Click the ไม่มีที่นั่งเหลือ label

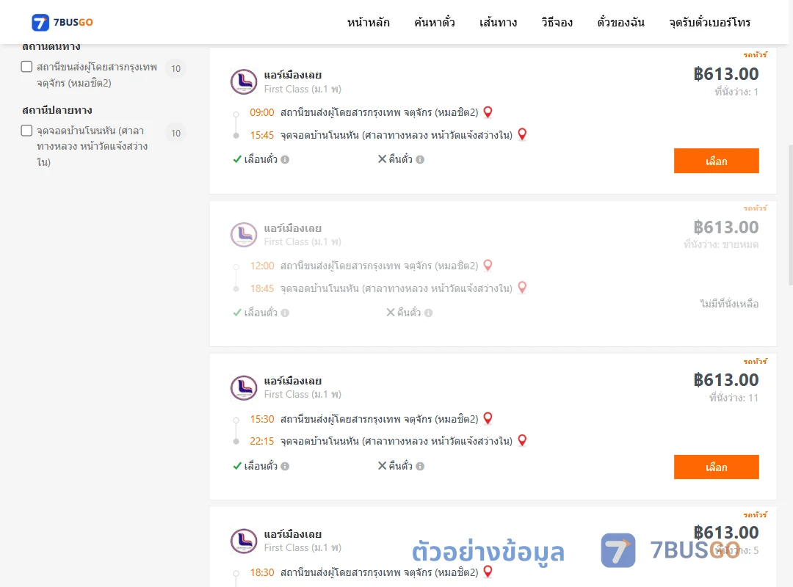(x=729, y=303)
